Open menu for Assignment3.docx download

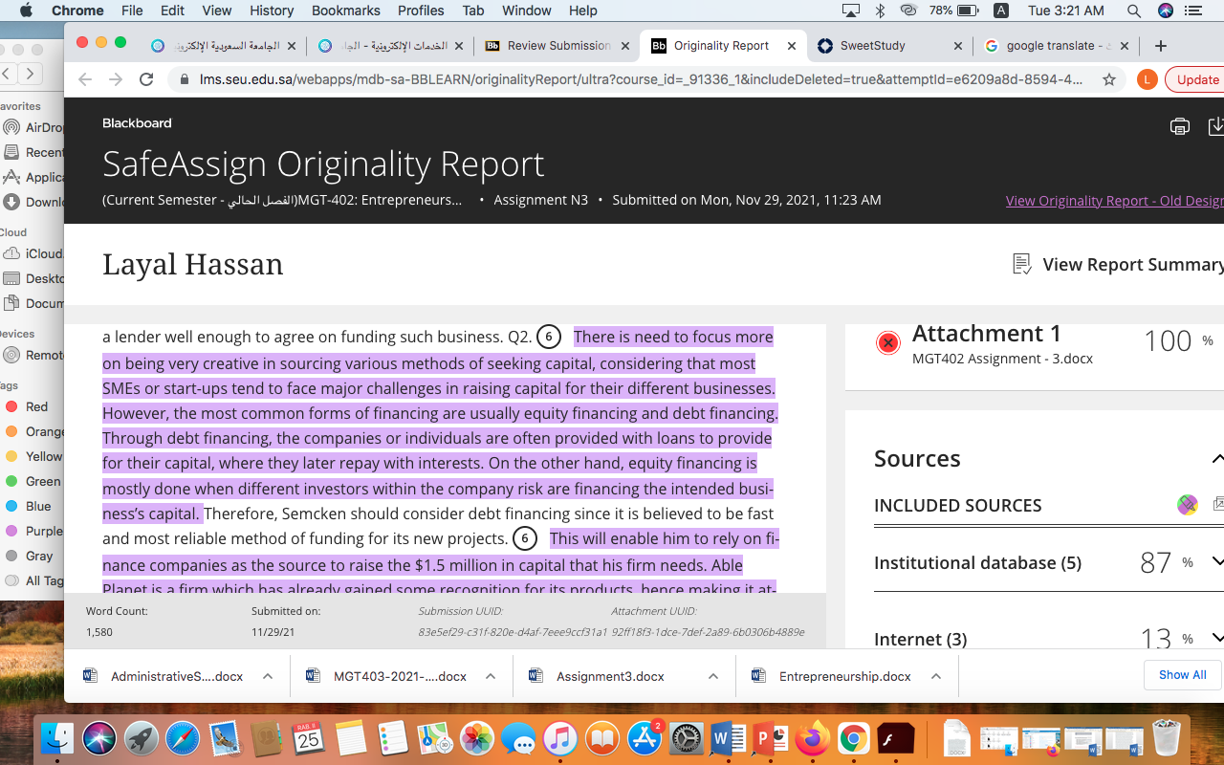click(713, 676)
